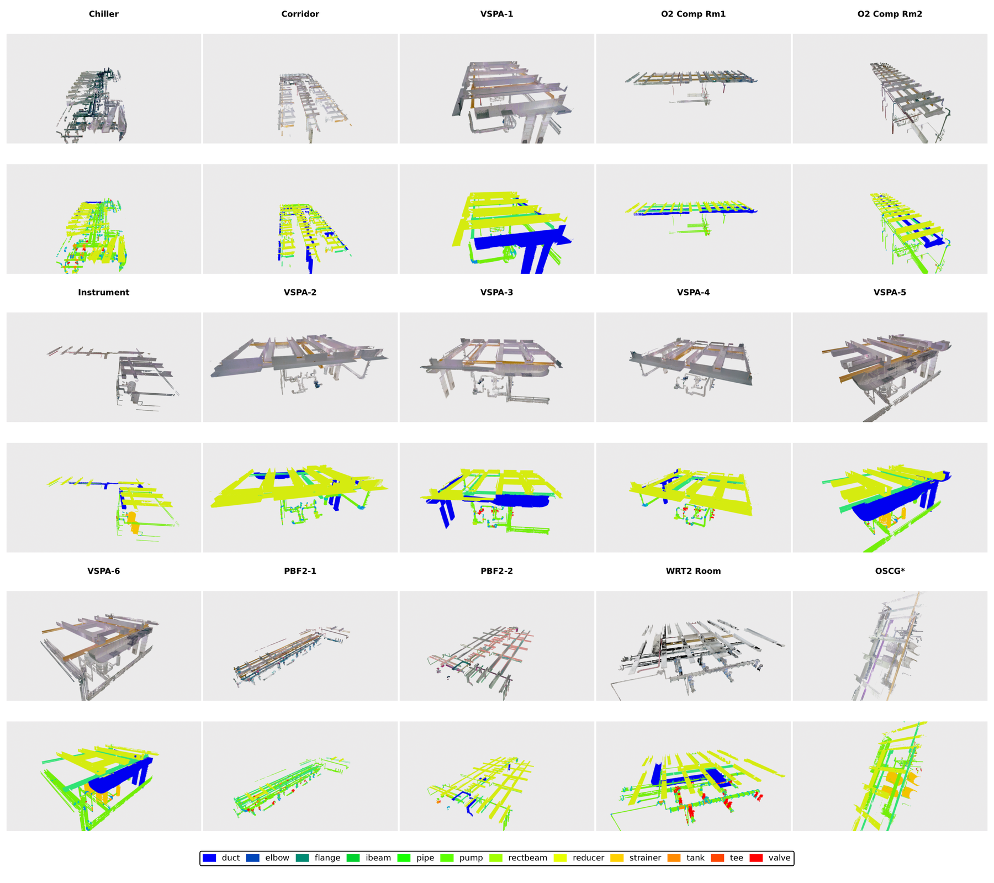Click the duct blue legend swatch
Viewport: 994px width, 883px height.
click(x=209, y=858)
